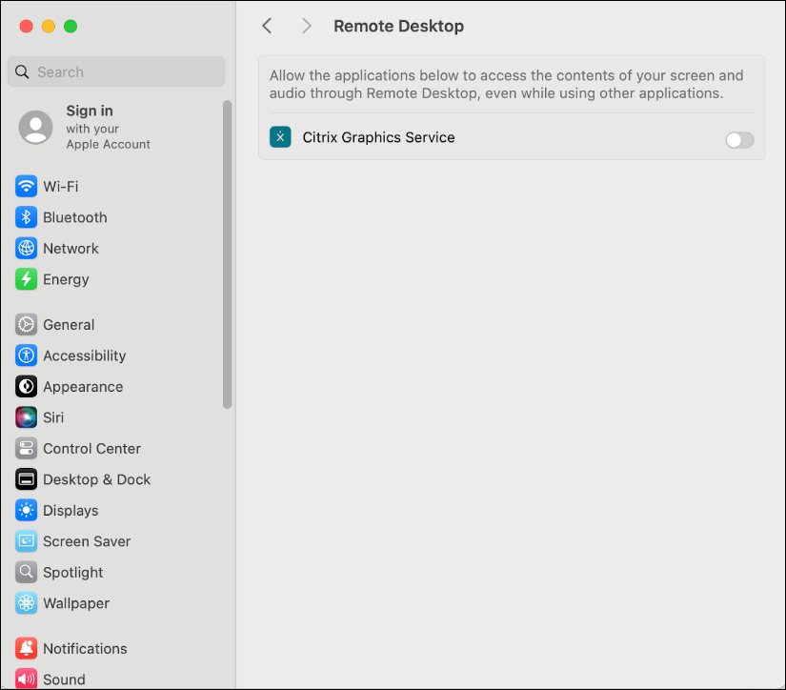This screenshot has height=690, width=786.
Task: Open Wi-Fi settings from the sidebar
Action: click(x=59, y=186)
